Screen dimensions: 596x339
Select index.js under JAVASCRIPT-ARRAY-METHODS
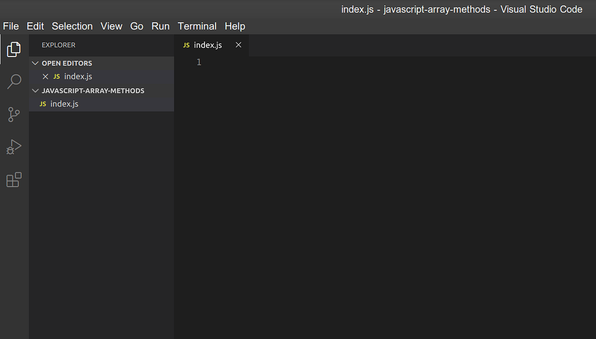[64, 104]
